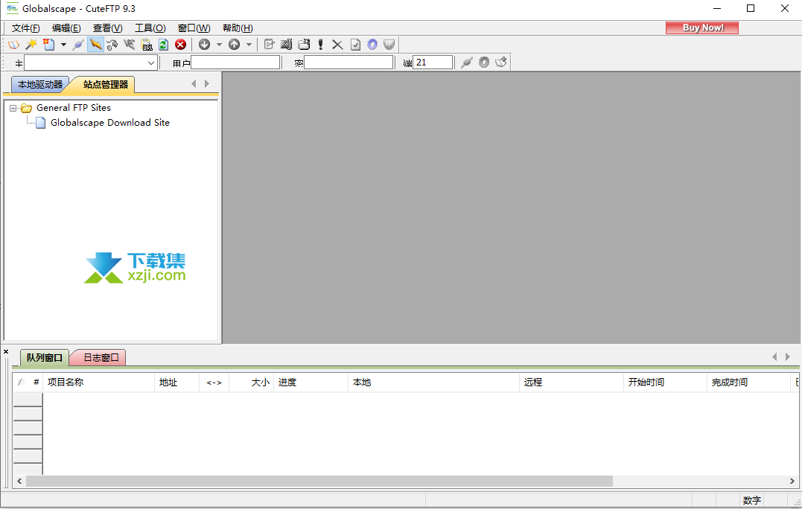Open the Site Manager book icon
The width and height of the screenshot is (802, 509).
point(13,45)
